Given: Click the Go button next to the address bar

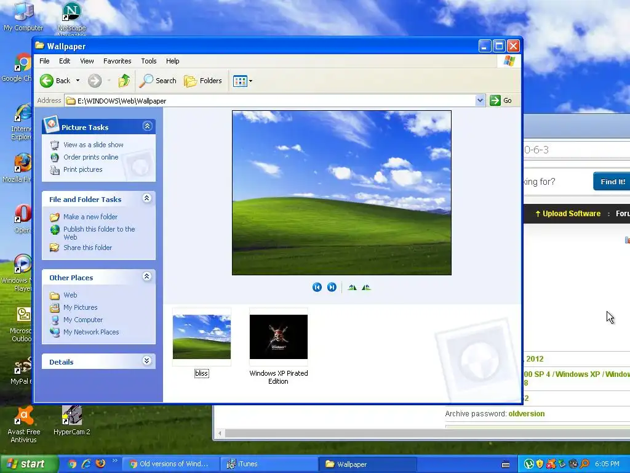Looking at the screenshot, I should (501, 100).
